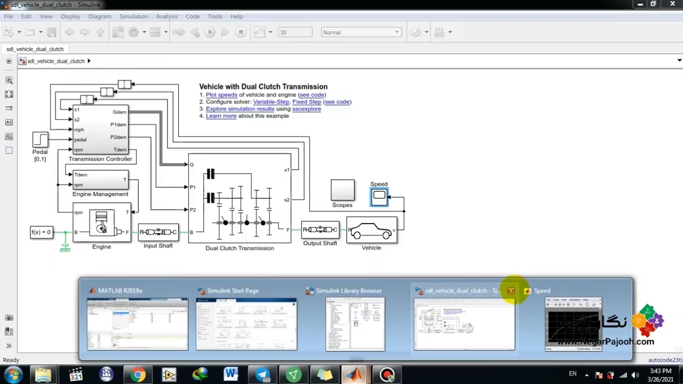Click the Zoom In tool in palette
Screen dimensions: 683x384
[x=9, y=80]
